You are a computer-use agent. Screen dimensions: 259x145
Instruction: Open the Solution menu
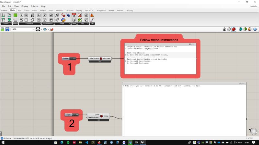pyautogui.click(x=34, y=6)
